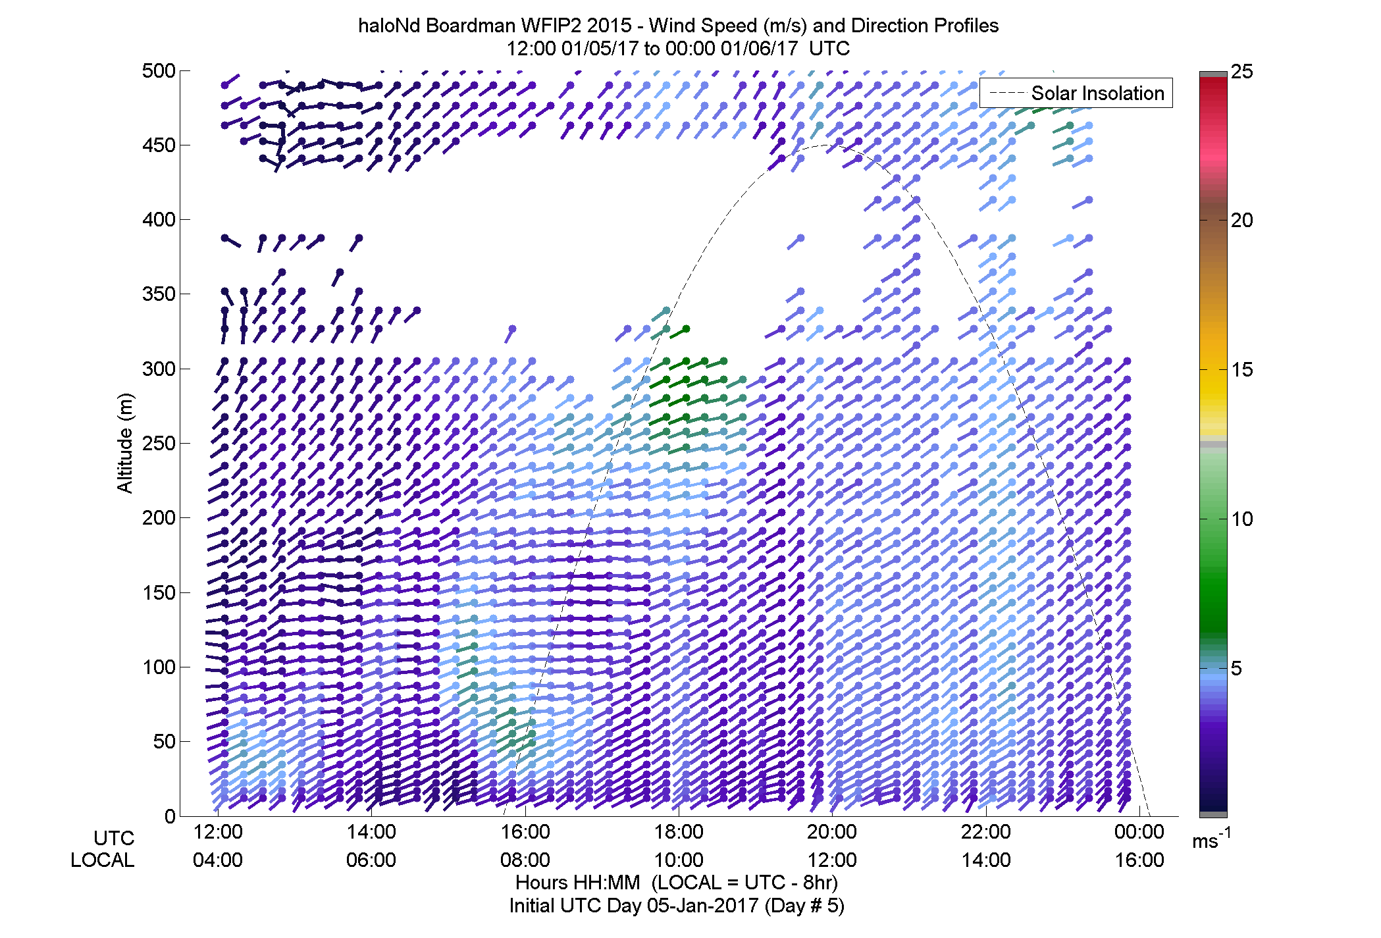Image resolution: width=1381 pixels, height=938 pixels.
Task: Click the 12:00 UTC time label
Action: coord(218,832)
